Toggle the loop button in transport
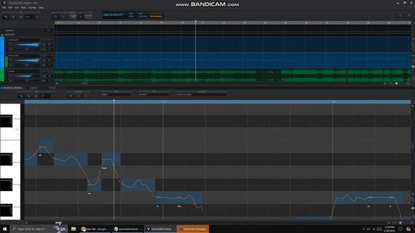415x233 pixels. [56, 17]
